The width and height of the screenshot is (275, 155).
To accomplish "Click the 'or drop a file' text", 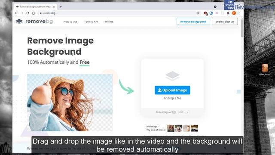I will pyautogui.click(x=172, y=98).
